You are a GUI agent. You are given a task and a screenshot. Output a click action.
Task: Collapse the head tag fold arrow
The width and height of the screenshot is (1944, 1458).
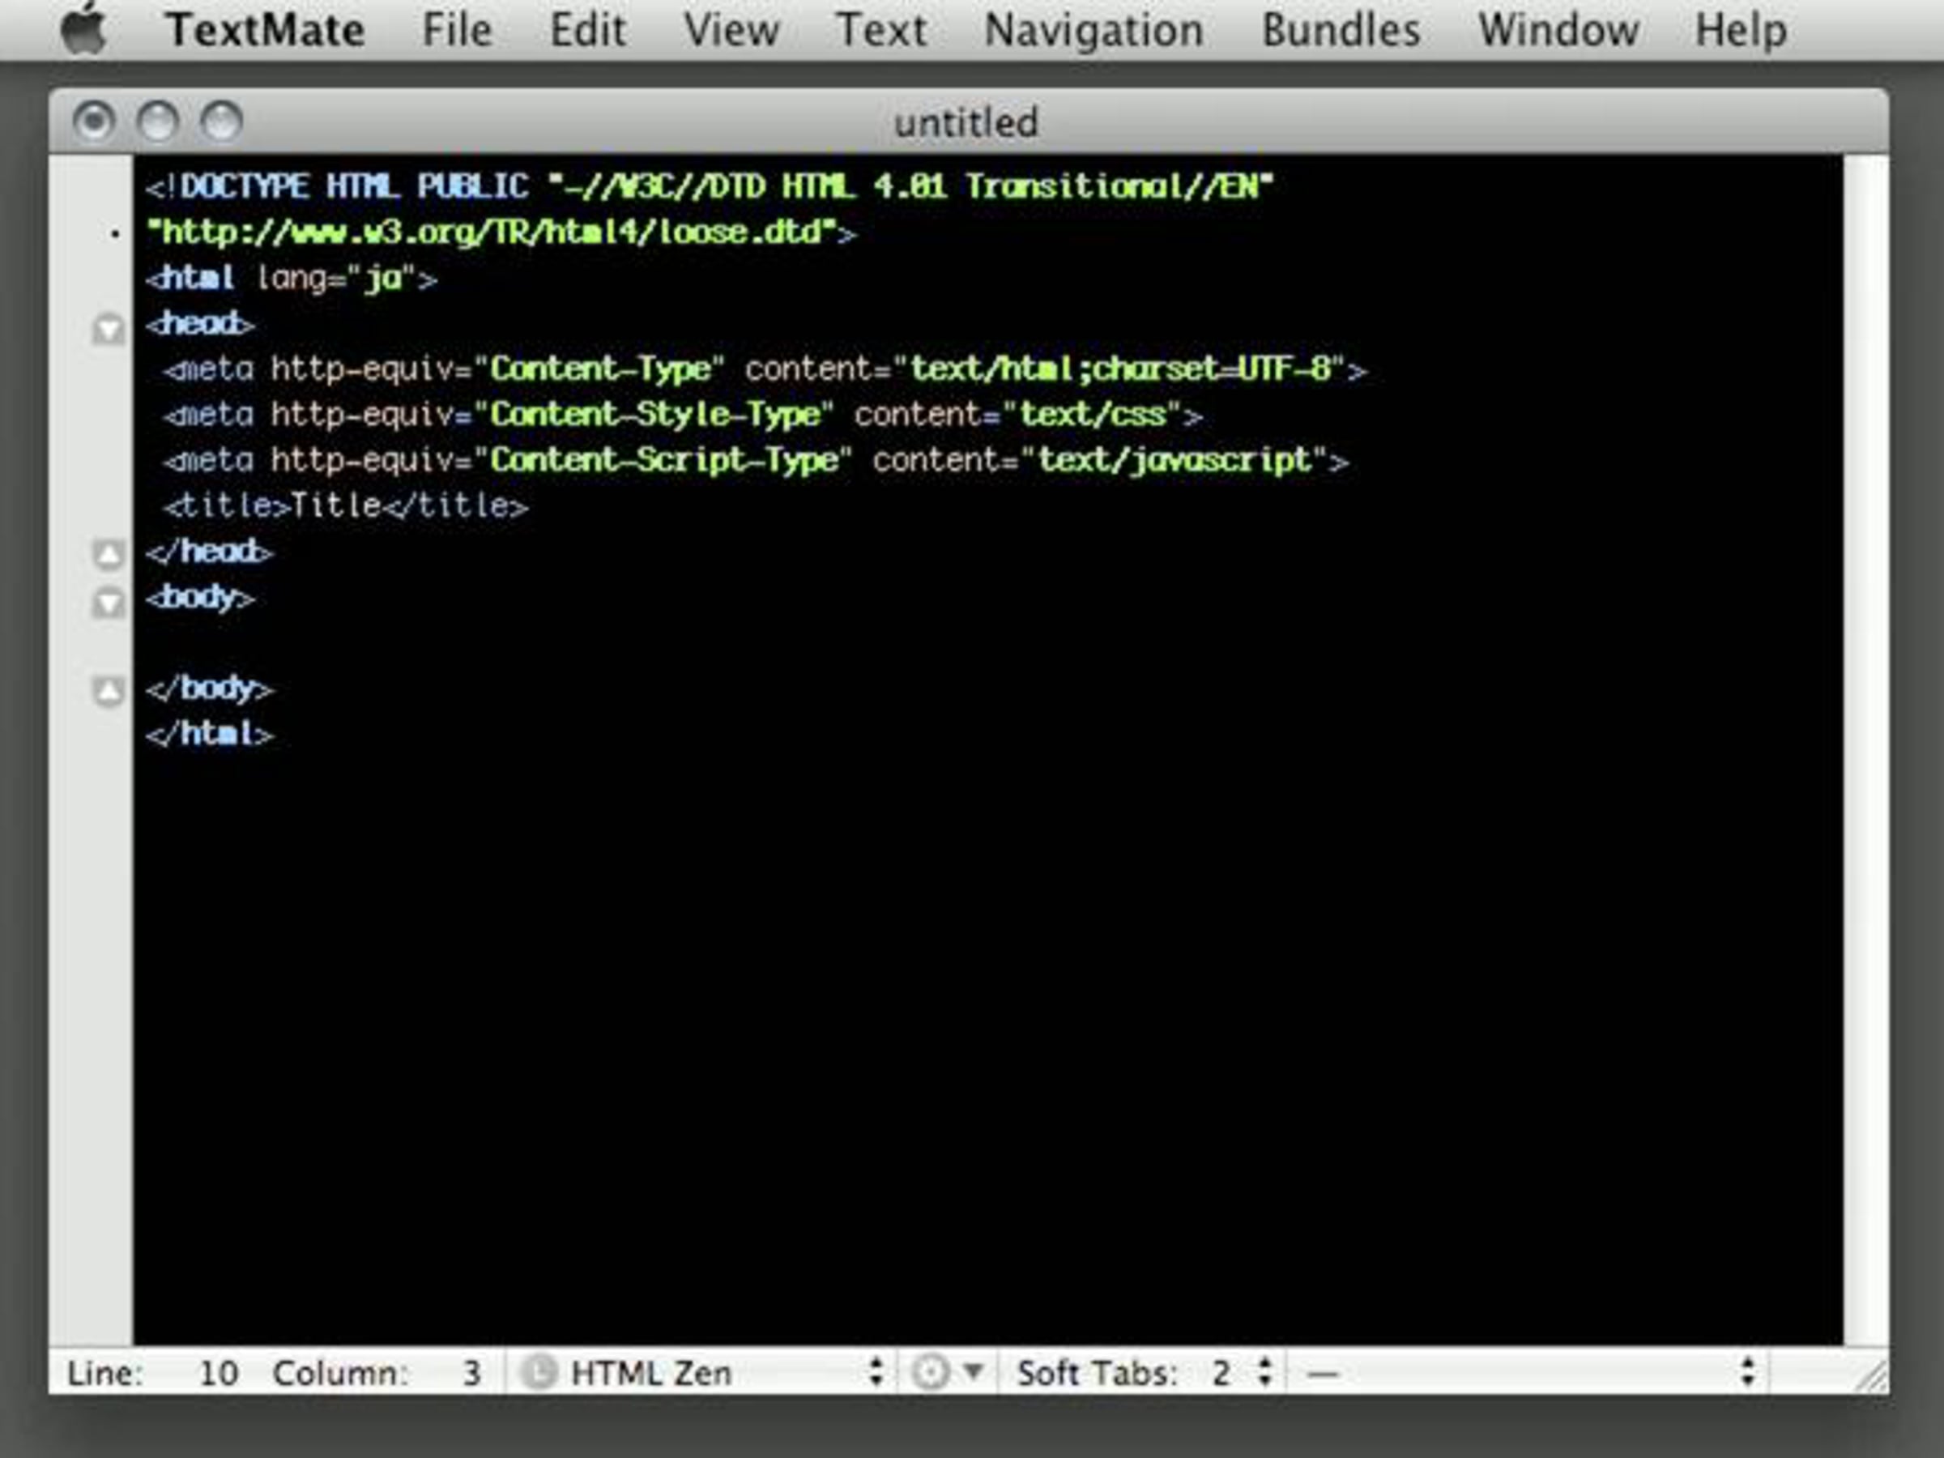point(108,329)
